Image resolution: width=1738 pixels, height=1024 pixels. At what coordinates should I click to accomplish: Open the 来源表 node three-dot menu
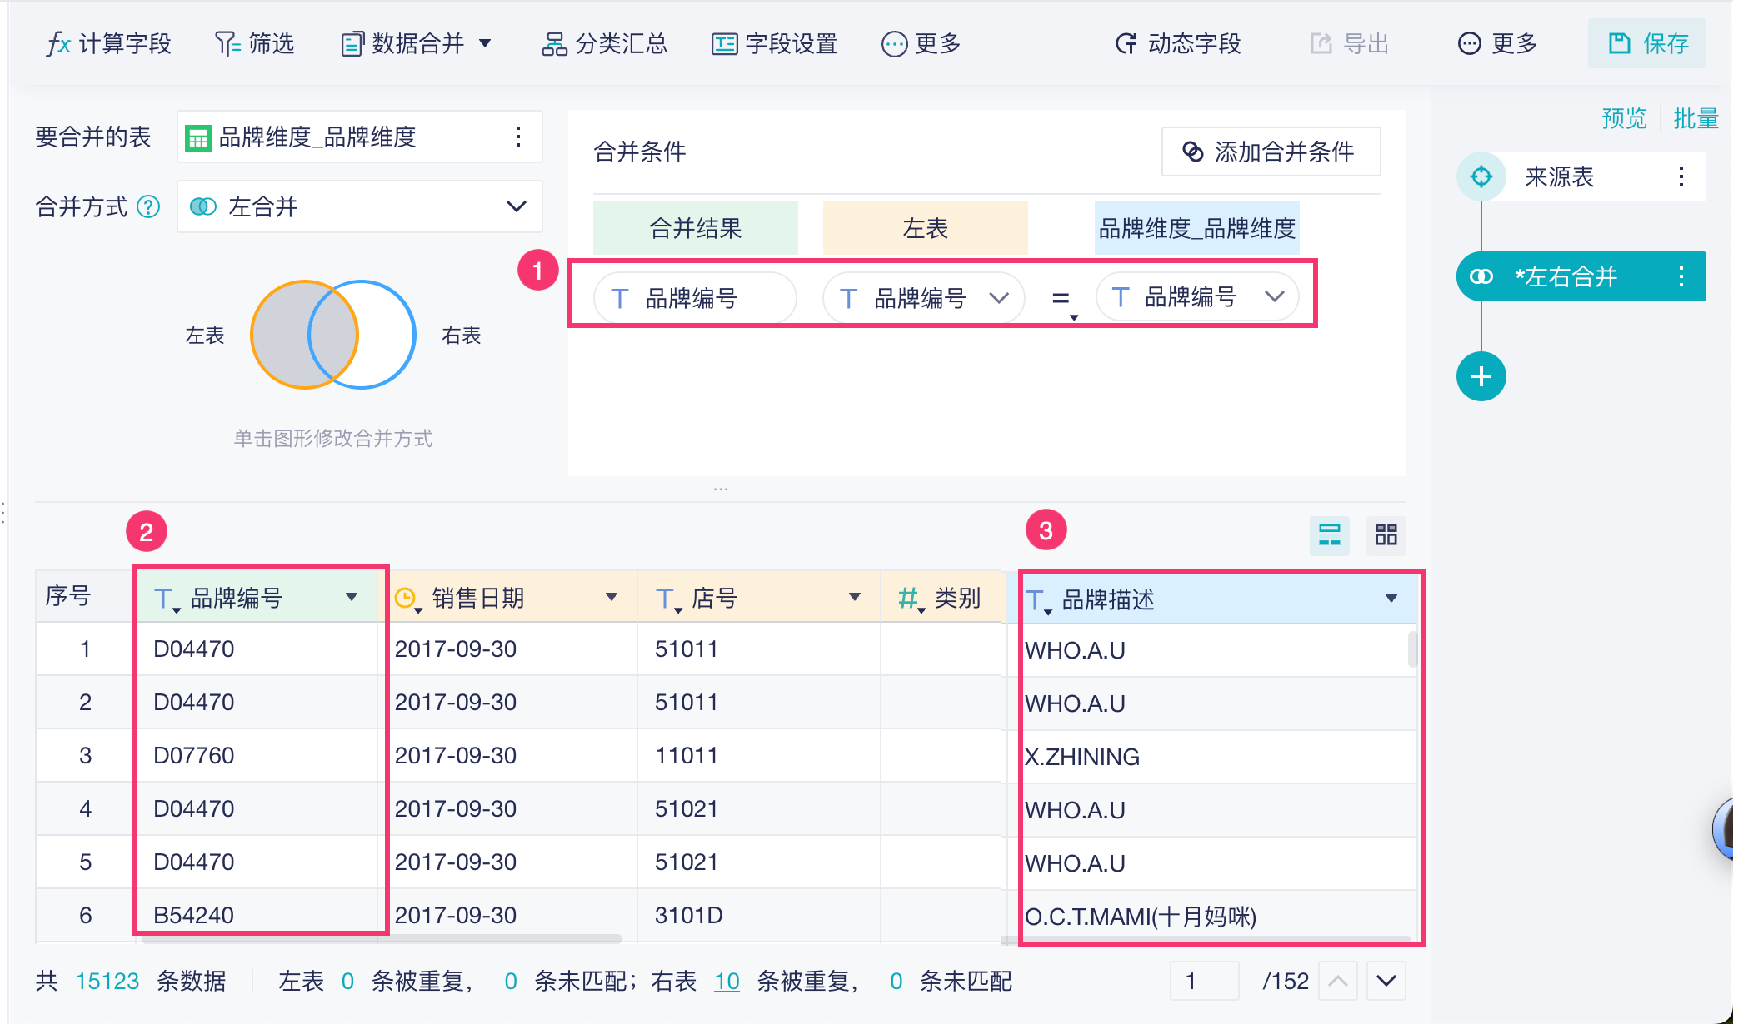point(1681,176)
